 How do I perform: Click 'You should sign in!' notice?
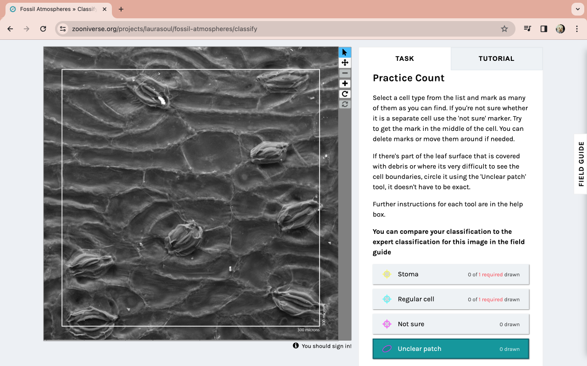point(327,346)
